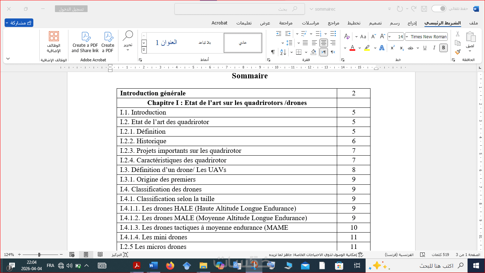Open the add-ins (الوظائف الإضافية) icon
This screenshot has width=485, height=273.
(54, 43)
